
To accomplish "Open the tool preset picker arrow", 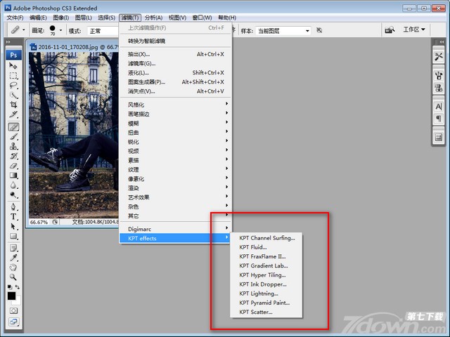I will pos(24,29).
